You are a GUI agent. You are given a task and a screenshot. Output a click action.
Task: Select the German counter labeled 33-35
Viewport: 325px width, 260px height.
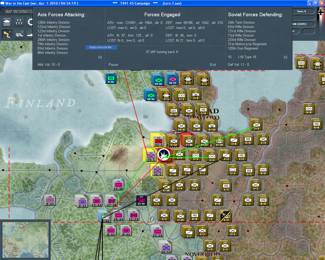coord(157,232)
